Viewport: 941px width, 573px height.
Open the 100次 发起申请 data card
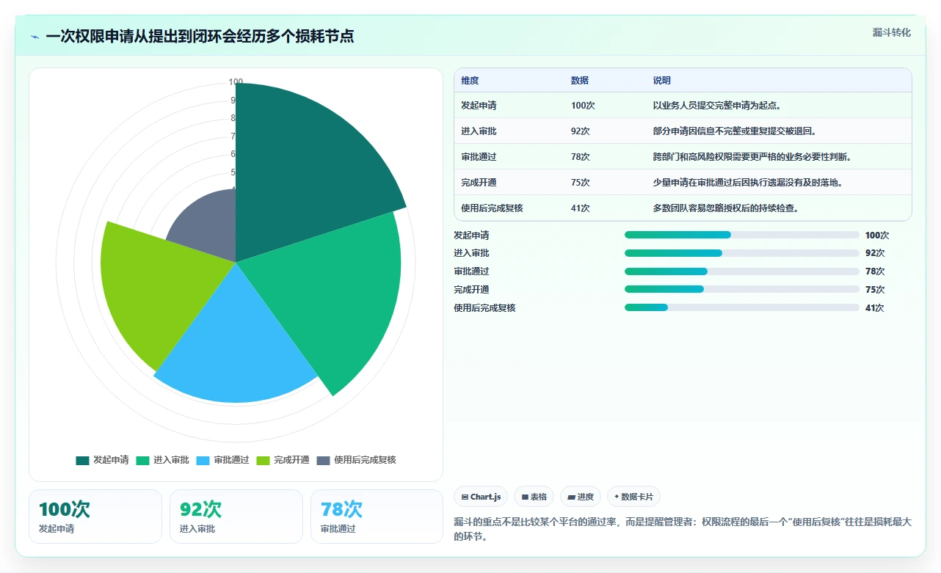95,517
